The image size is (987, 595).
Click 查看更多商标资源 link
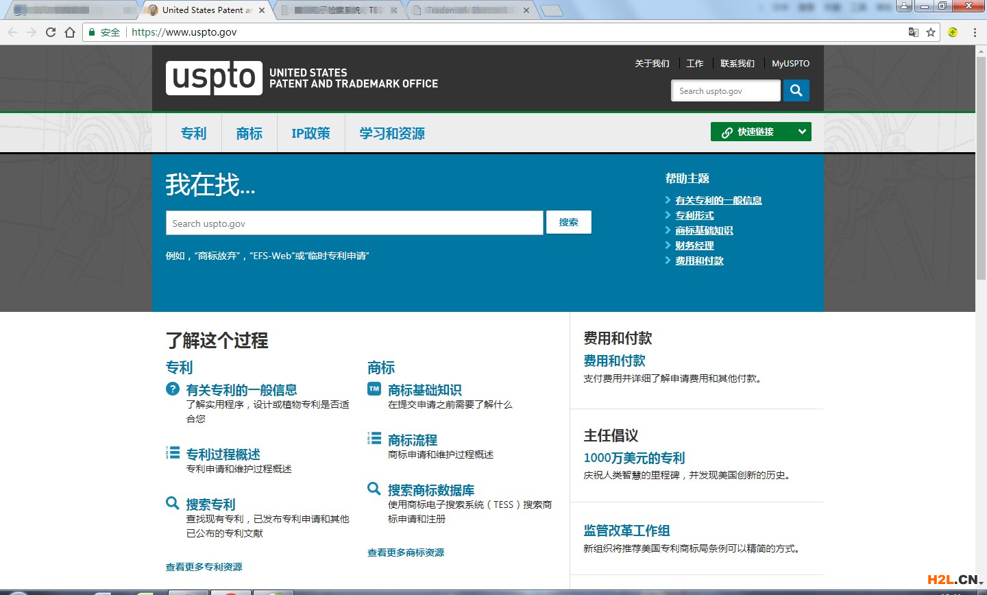pos(406,552)
